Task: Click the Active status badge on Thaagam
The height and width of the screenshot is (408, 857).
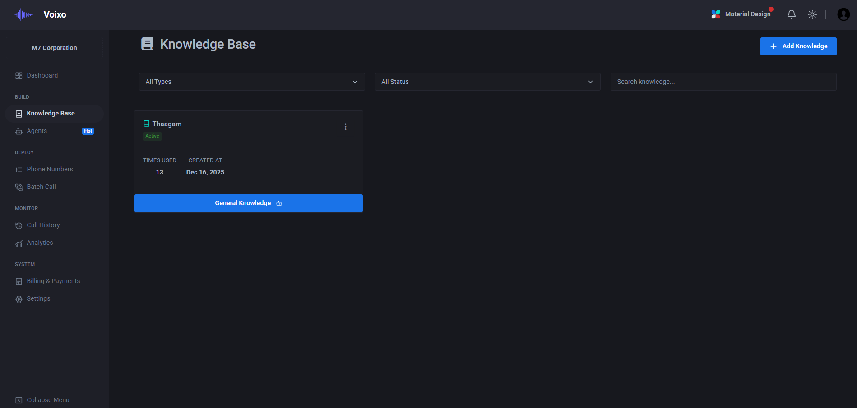Action: [152, 136]
